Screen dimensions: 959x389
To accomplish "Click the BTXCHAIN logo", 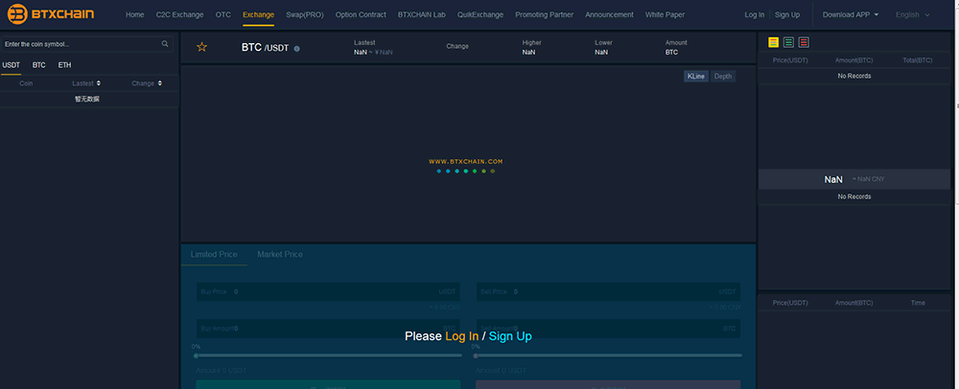I will point(51,14).
